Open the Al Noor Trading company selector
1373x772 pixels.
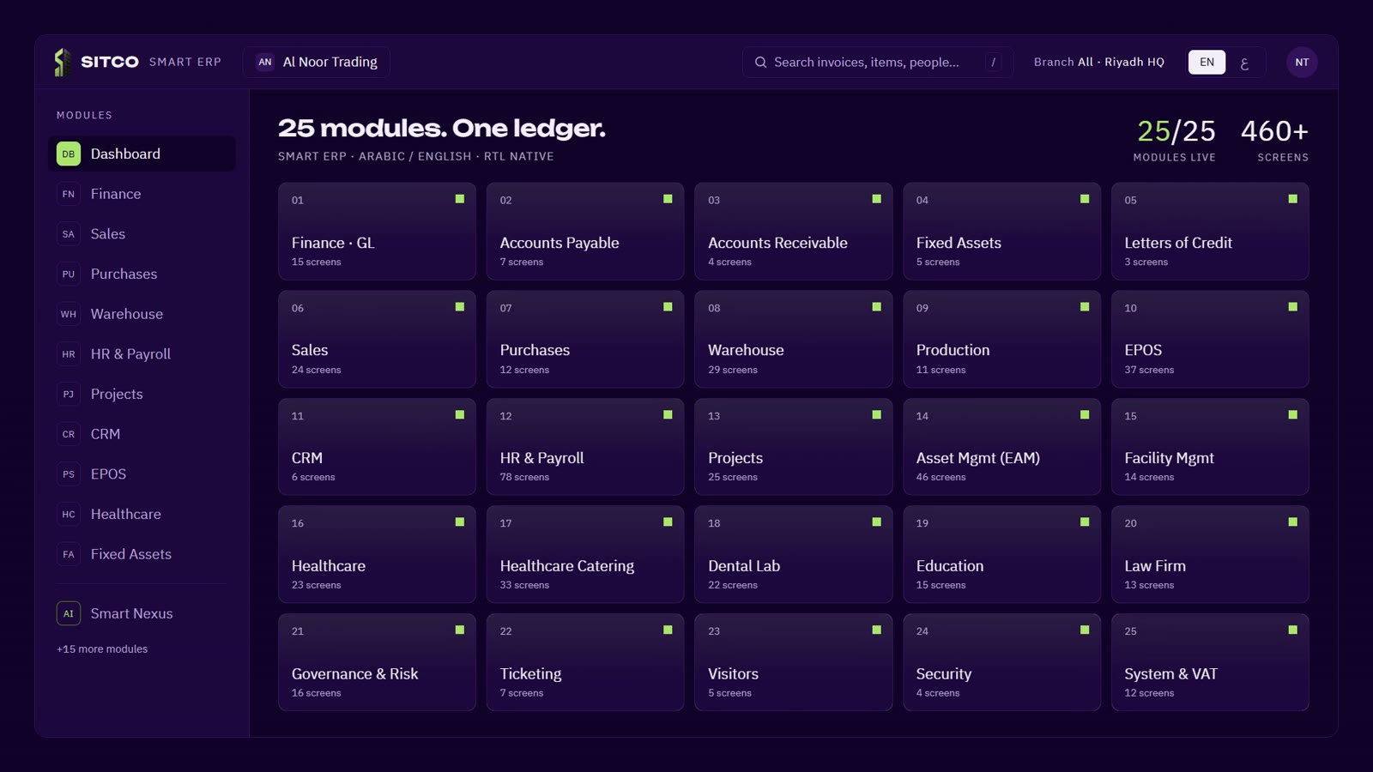point(317,62)
